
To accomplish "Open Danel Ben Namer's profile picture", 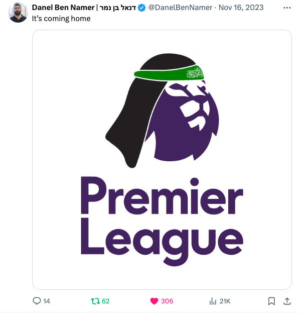I will 18,13.
